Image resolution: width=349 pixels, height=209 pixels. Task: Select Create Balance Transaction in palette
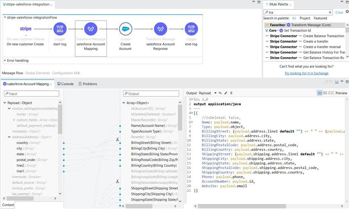[323, 36]
